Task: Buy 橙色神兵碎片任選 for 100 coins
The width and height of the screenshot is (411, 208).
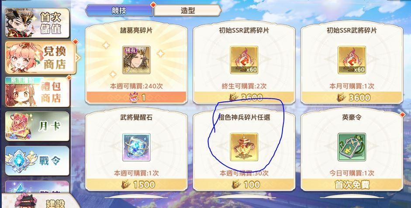Action: click(244, 184)
